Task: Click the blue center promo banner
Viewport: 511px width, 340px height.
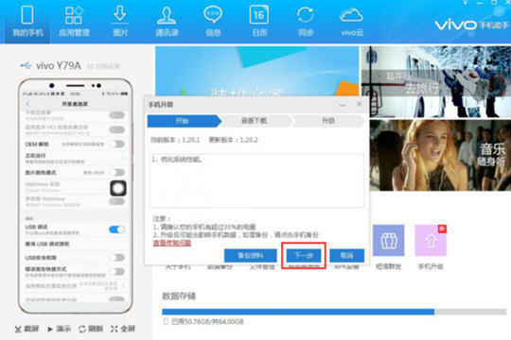Action: (x=256, y=71)
